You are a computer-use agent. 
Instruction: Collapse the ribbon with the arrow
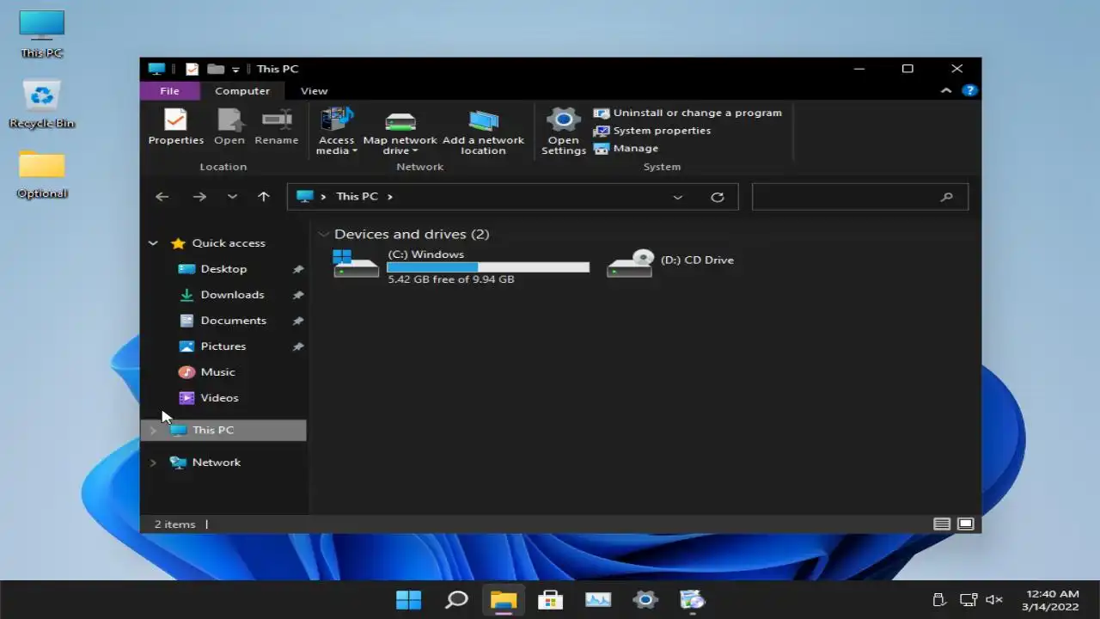pyautogui.click(x=946, y=90)
